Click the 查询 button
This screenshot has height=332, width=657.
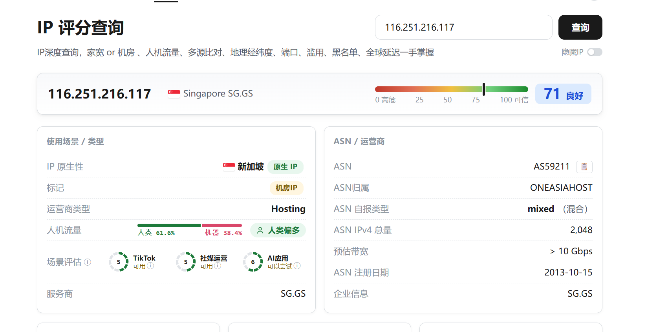point(580,27)
